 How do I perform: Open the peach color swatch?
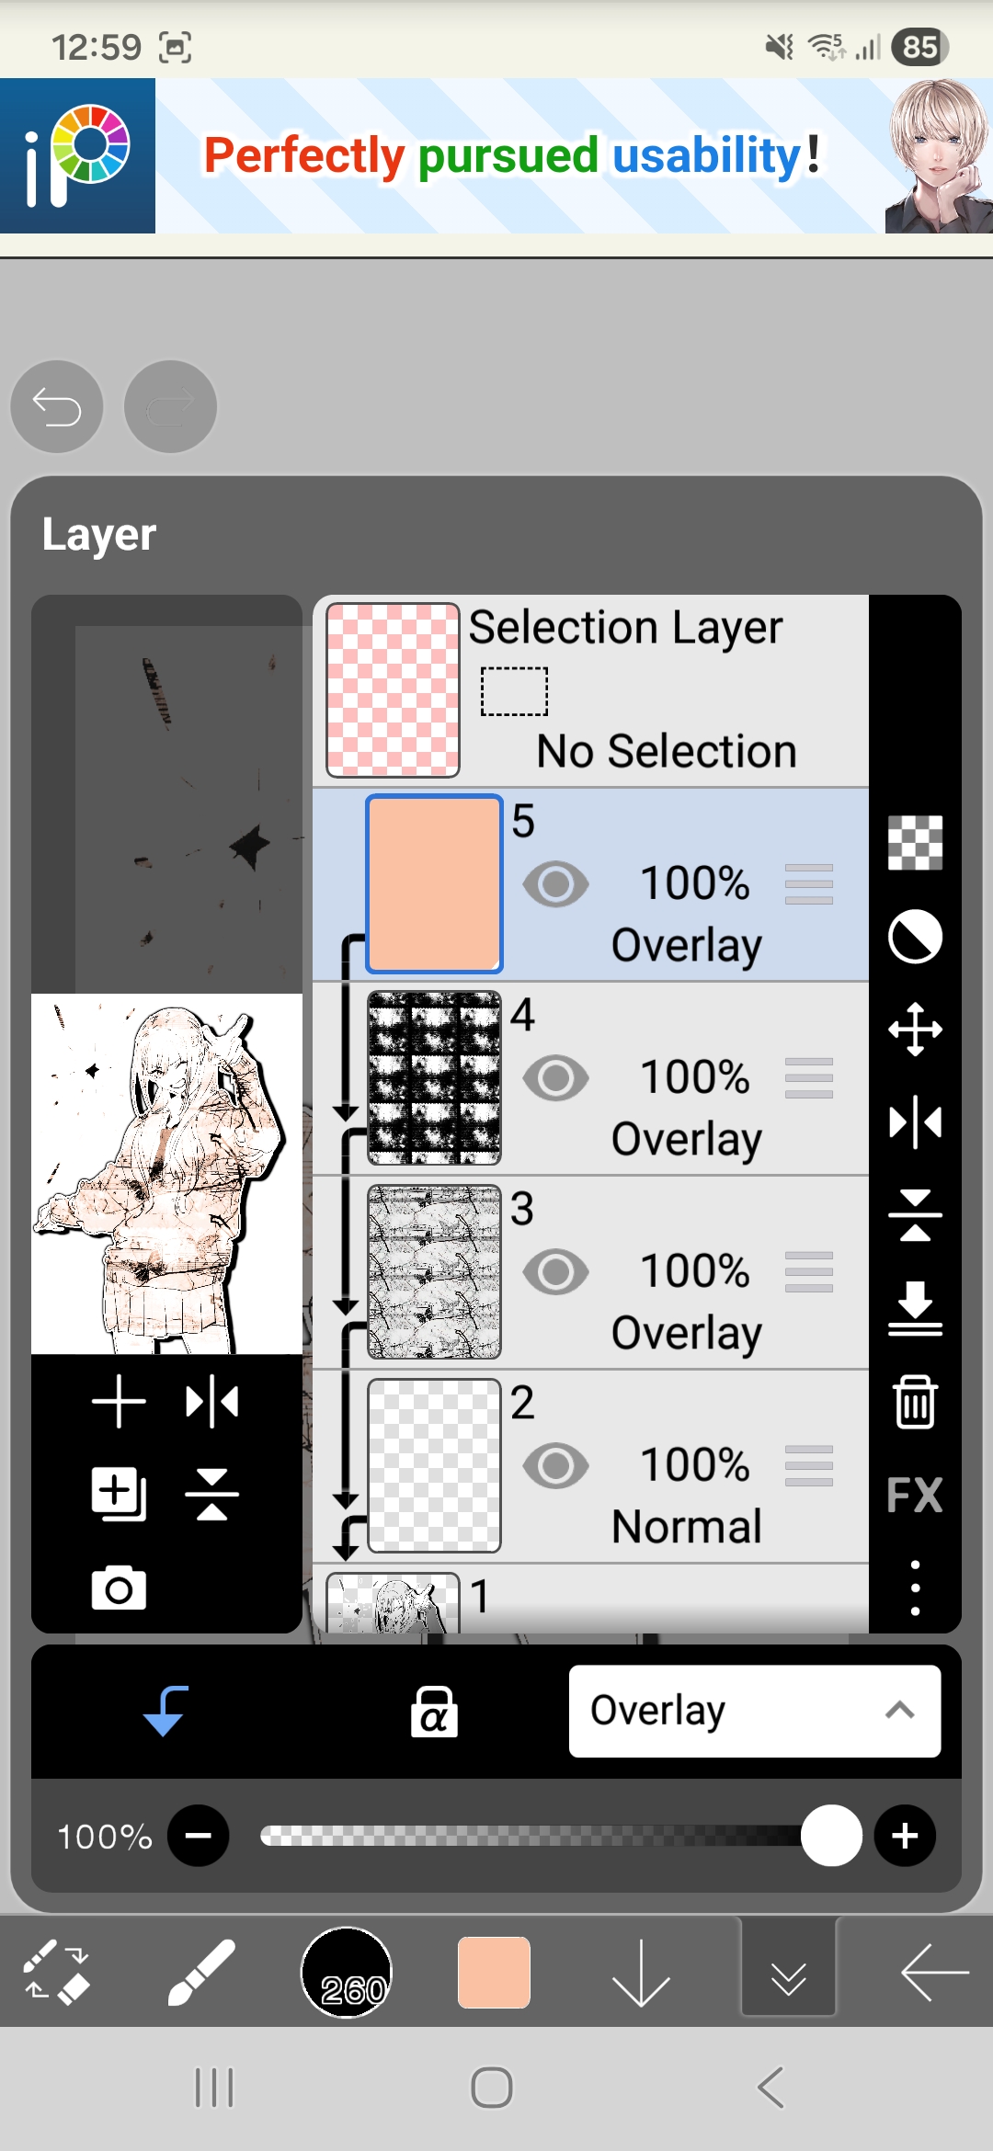pyautogui.click(x=494, y=1973)
